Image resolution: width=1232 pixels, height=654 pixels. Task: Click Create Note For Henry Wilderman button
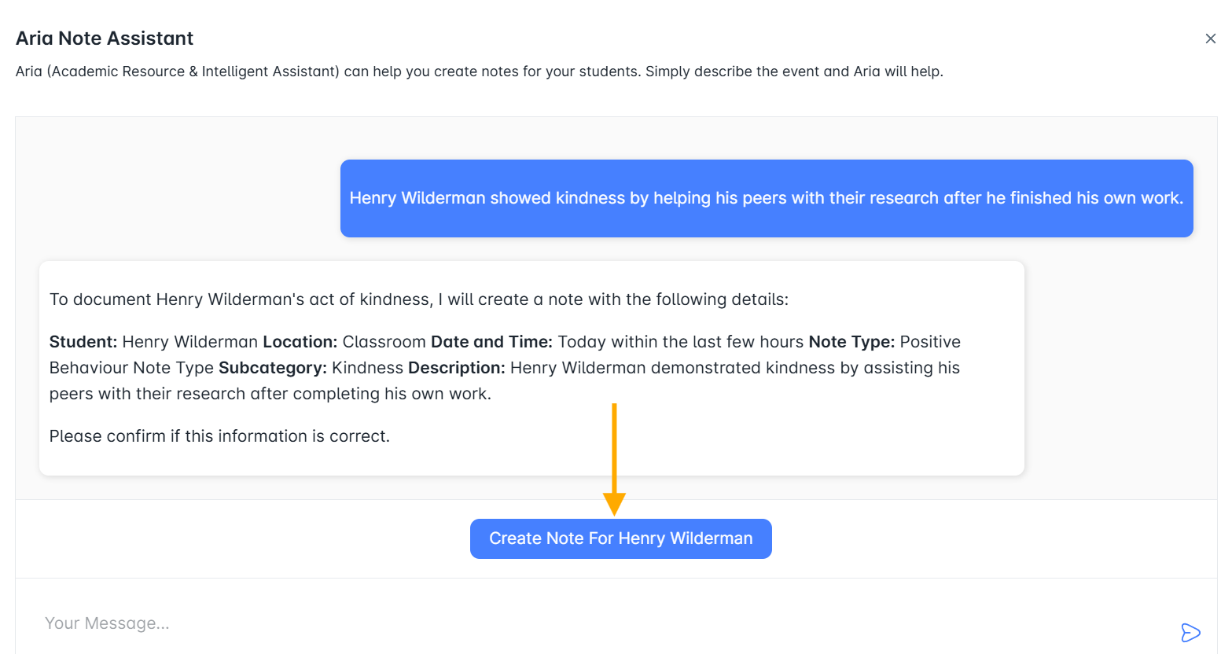click(620, 538)
